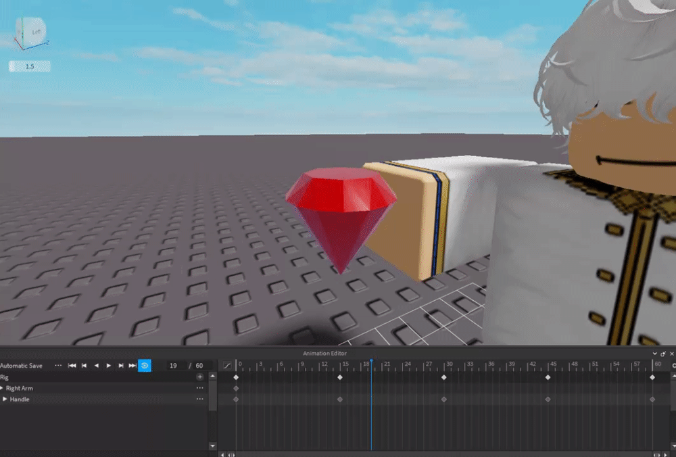Viewport: 676px width, 457px height.
Task: Select the Rig summary keyframe at frame 15
Action: pos(340,377)
